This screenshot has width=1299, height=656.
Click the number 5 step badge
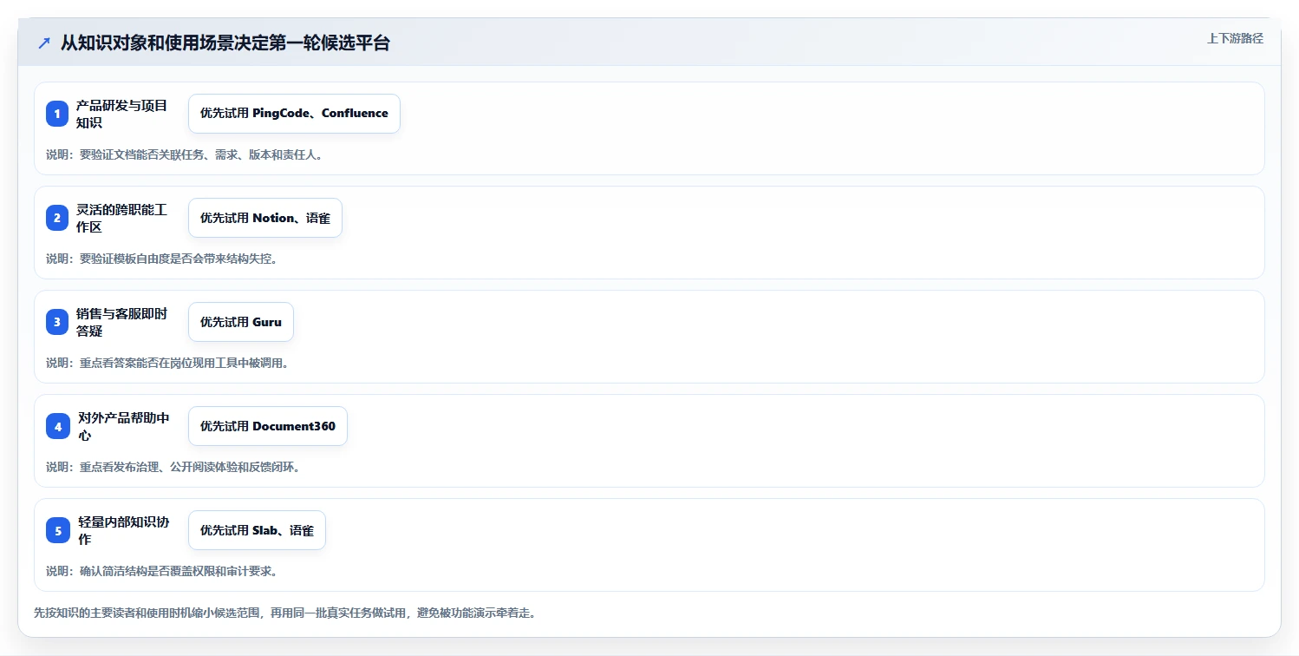click(58, 530)
